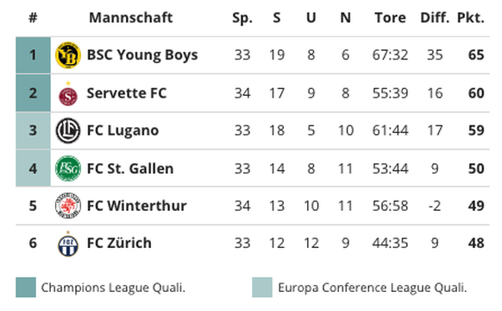
Task: Click the BSC Young Boys club logo
Action: 67,55
